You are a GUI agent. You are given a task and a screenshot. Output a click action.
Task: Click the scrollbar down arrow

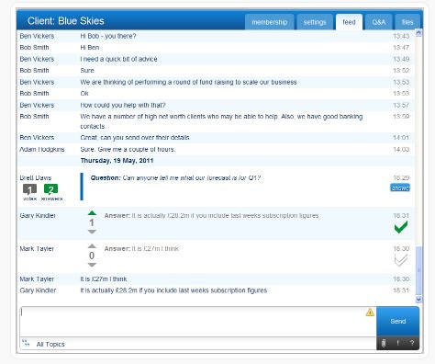click(x=418, y=300)
